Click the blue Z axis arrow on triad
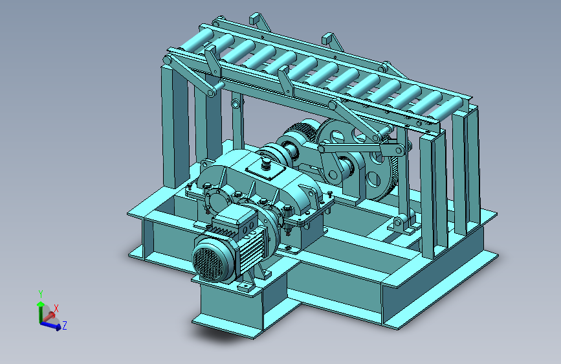Image resolution: width=561 pixels, height=364 pixels. pyautogui.click(x=51, y=326)
